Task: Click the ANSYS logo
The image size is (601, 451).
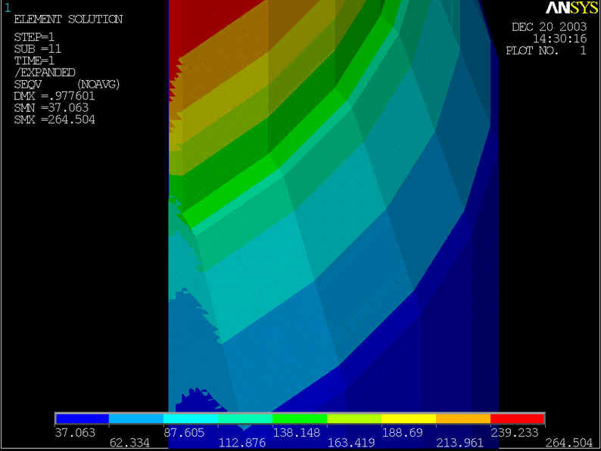Action: [x=572, y=8]
